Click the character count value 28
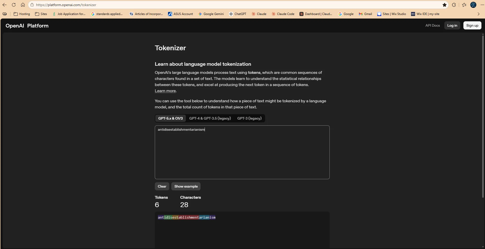Image resolution: width=485 pixels, height=249 pixels. pos(184,205)
